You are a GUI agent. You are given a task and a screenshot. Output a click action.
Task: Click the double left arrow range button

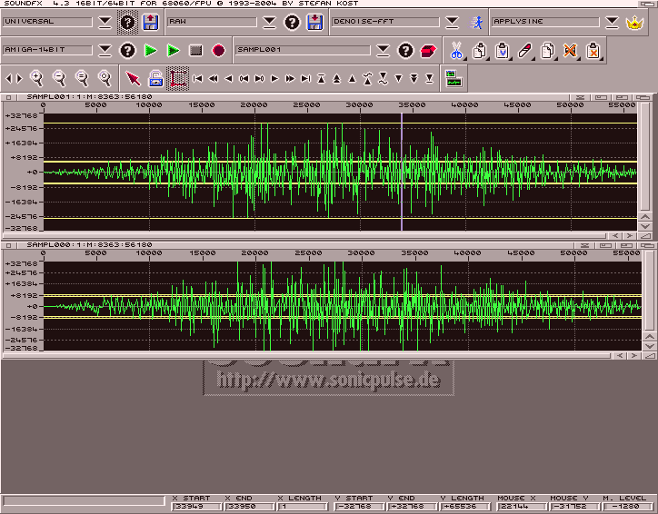(214, 78)
